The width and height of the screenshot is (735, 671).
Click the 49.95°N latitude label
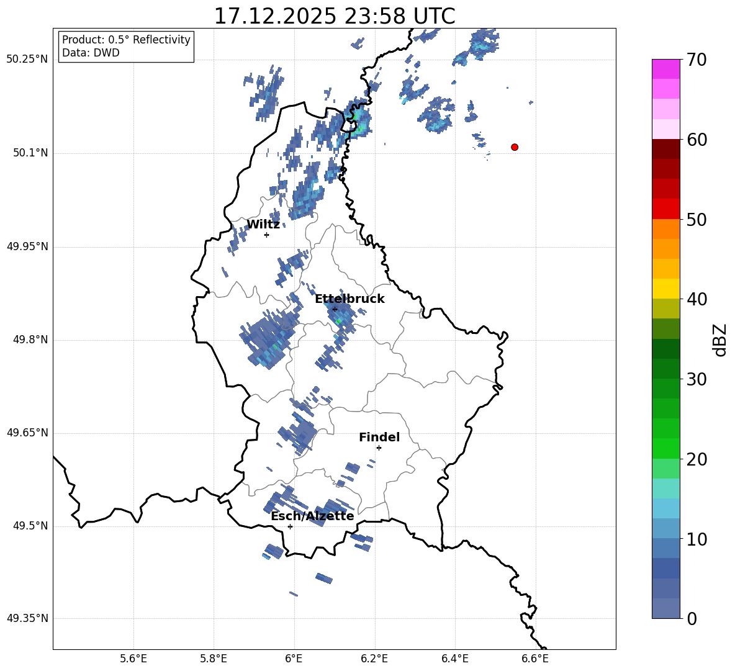[27, 246]
